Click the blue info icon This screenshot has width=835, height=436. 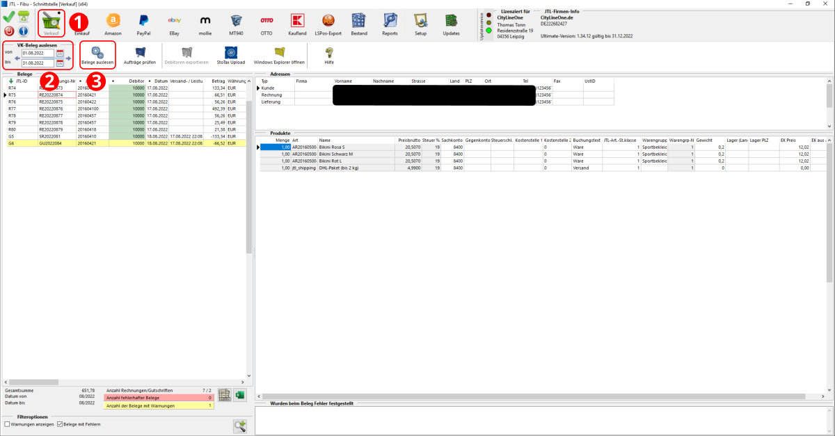(x=23, y=31)
